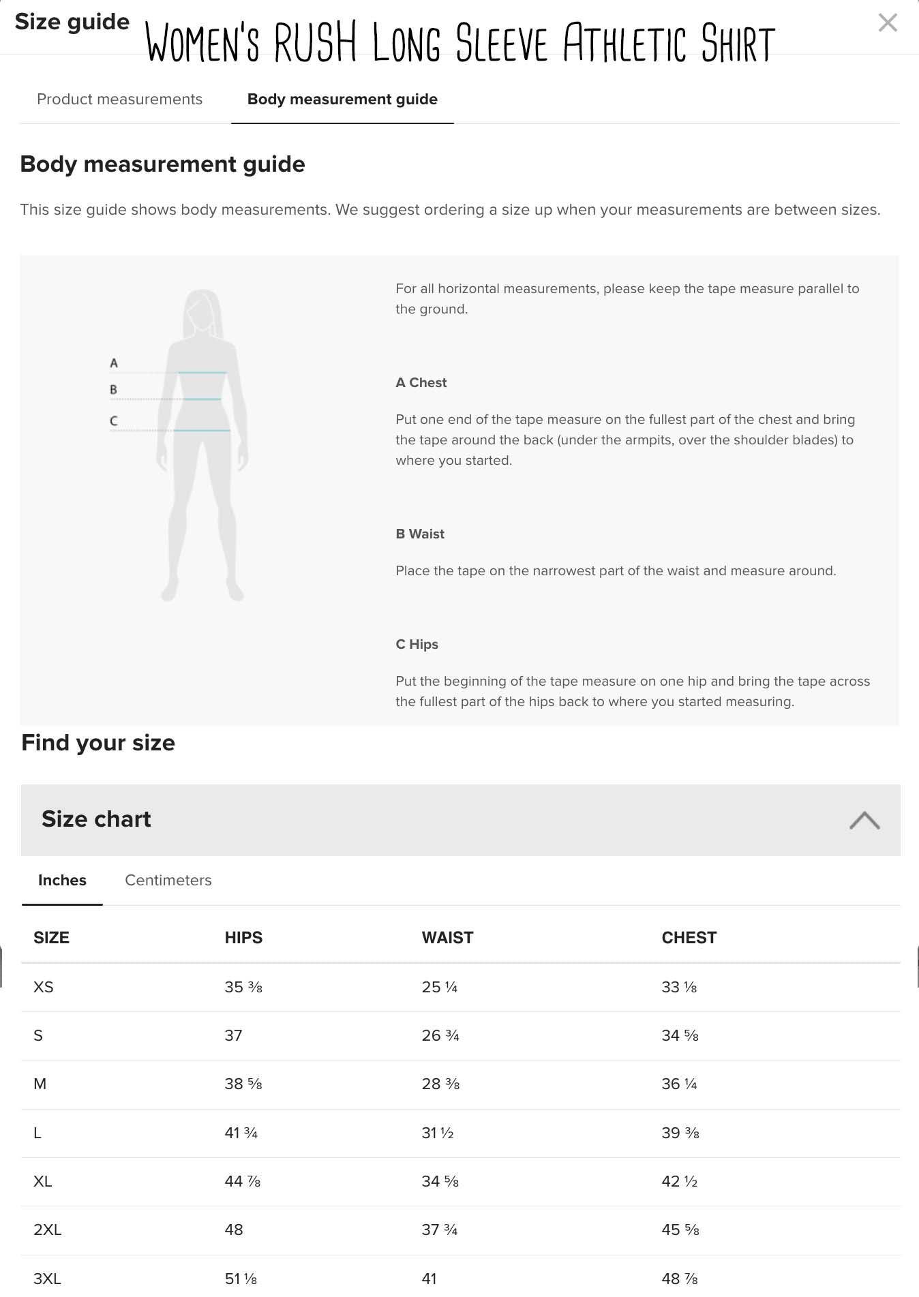
Task: Click the 'Find your size' heading
Action: pyautogui.click(x=98, y=743)
